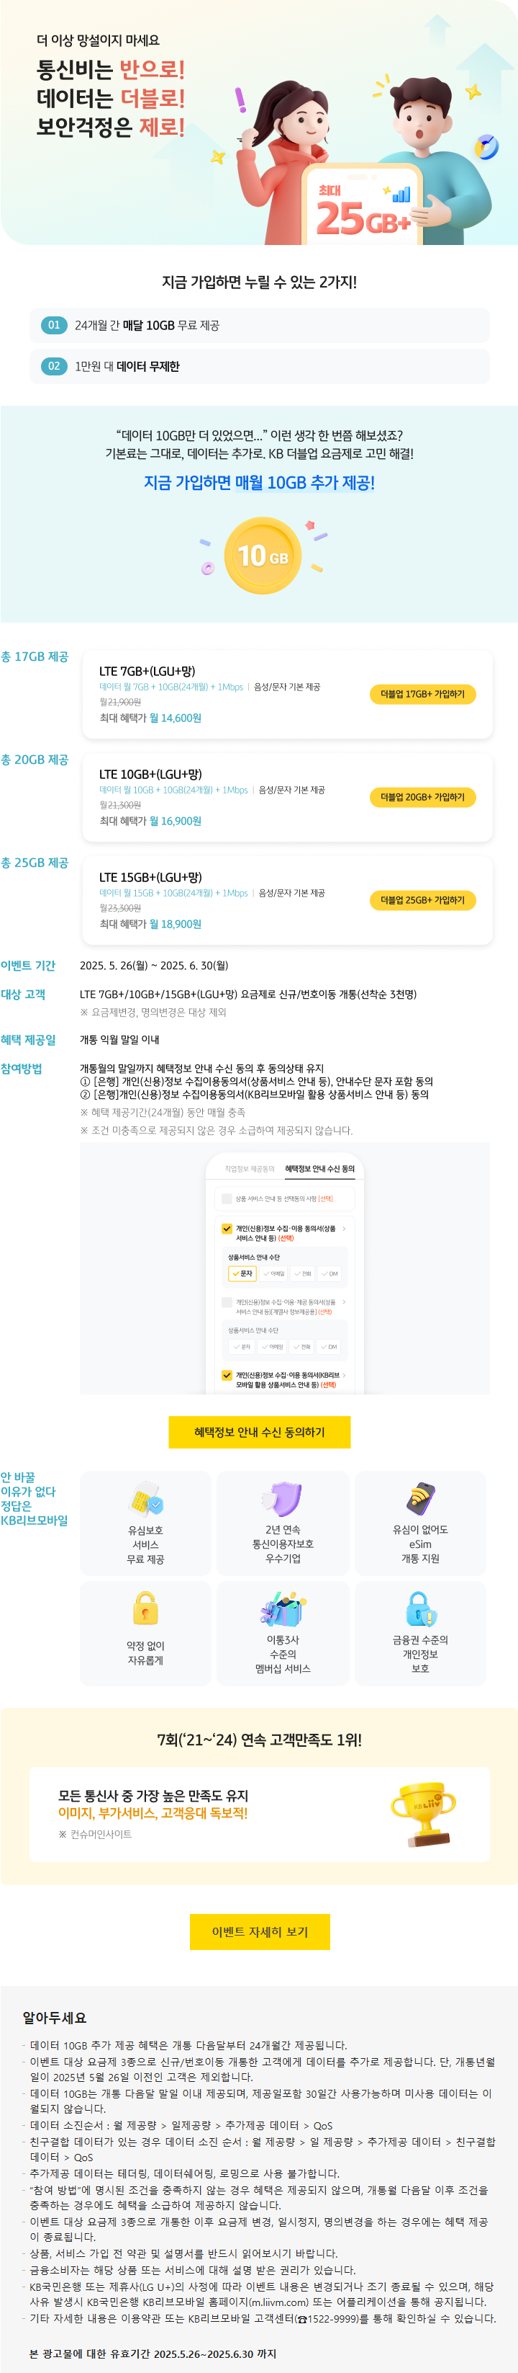Switch to 직업정보 제공동의 tab
518x2373 pixels.
coord(250,1168)
